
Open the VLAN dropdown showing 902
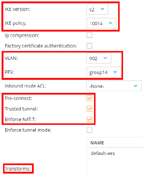point(99,58)
